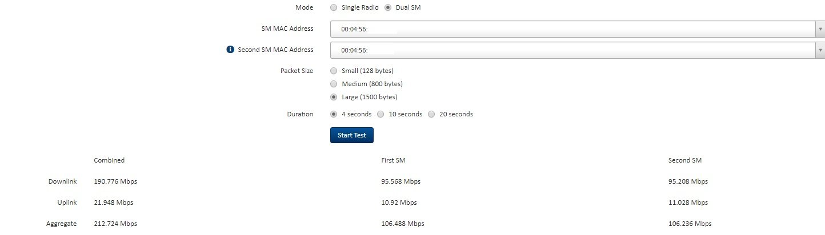Set duration to 4 seconds
The width and height of the screenshot is (825, 235).
[334, 114]
